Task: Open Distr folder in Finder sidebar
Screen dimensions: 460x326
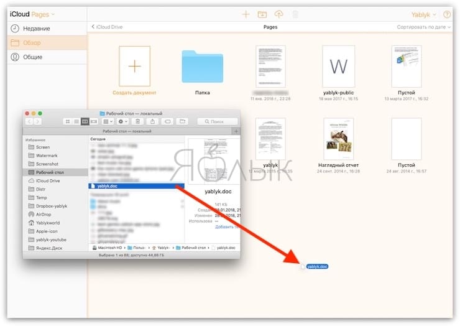Action: point(40,189)
